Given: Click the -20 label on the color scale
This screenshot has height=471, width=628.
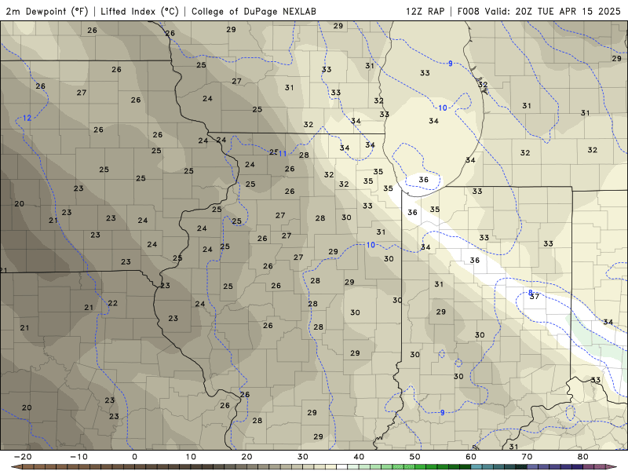Looking at the screenshot, I should tap(23, 457).
